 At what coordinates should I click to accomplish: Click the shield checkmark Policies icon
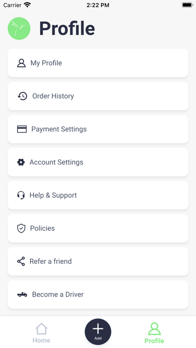pyautogui.click(x=21, y=228)
